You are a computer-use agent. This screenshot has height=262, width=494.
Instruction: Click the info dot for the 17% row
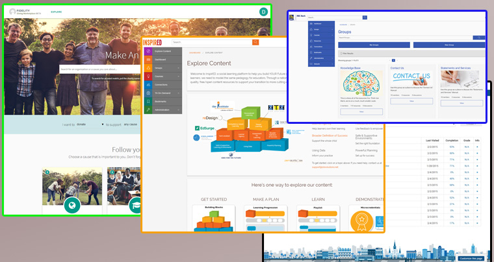click(477, 223)
